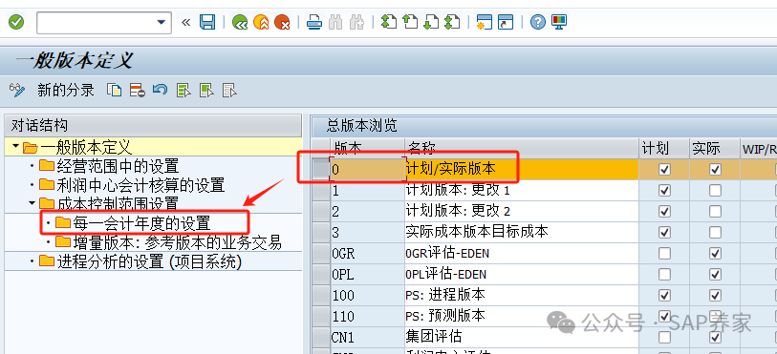Click the version cell containing 0
This screenshot has height=354, width=777.
(367, 170)
